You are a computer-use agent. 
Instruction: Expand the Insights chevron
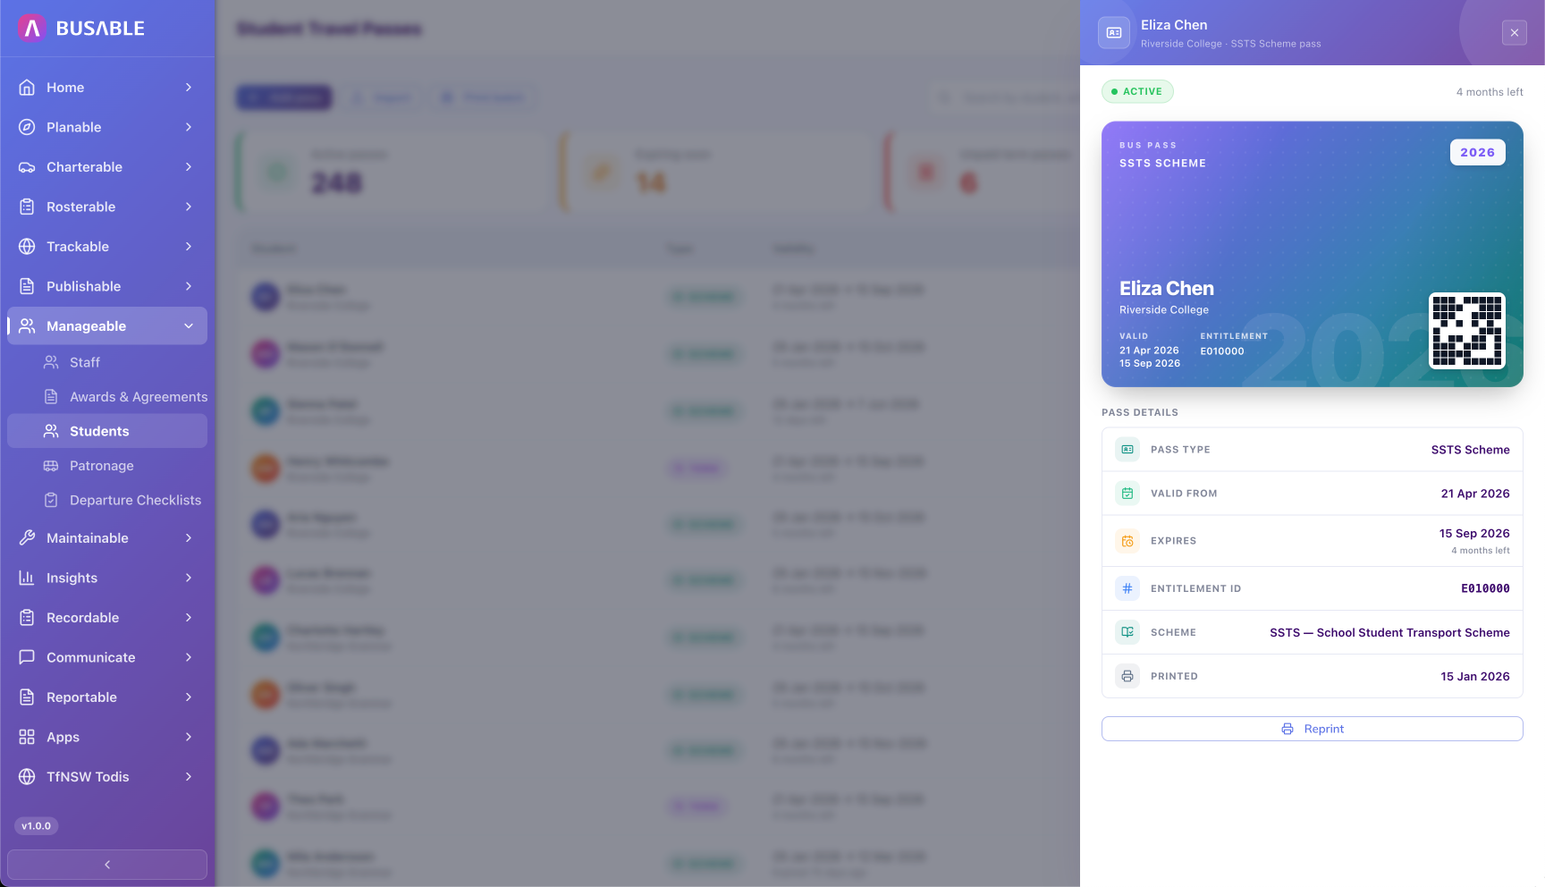point(189,578)
